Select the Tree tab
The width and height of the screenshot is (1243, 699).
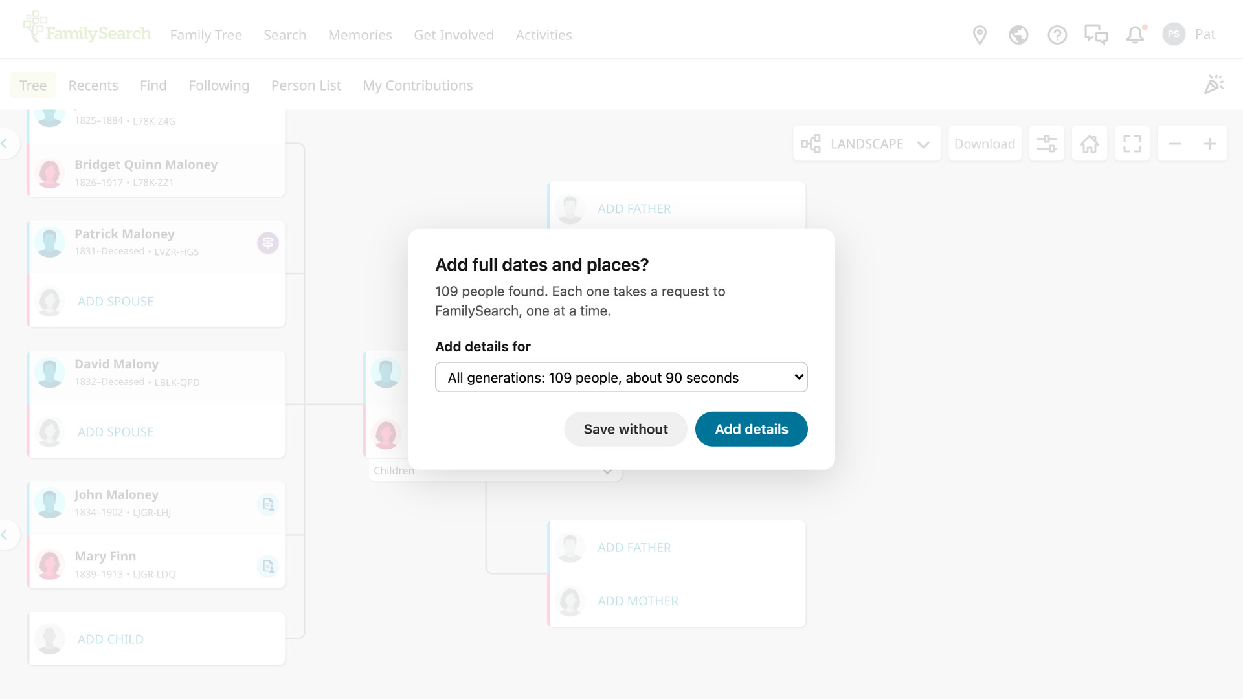pyautogui.click(x=33, y=85)
